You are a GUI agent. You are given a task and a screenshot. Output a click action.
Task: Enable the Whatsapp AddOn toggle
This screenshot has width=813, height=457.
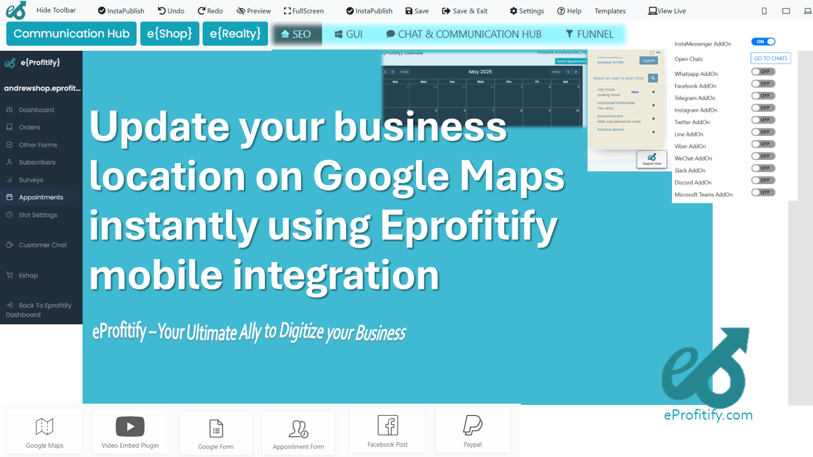tap(763, 72)
